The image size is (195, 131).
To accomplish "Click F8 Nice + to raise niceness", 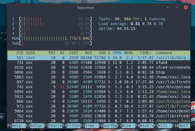I will pos(144,126).
